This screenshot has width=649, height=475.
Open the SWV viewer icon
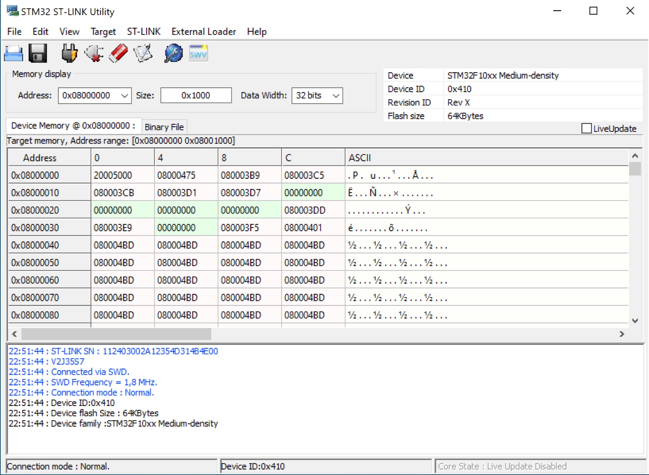coord(198,53)
